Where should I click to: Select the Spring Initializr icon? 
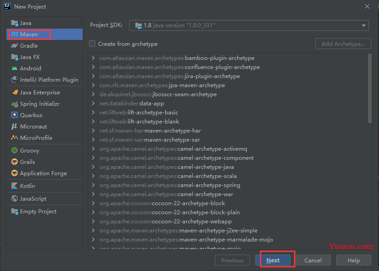[15, 104]
